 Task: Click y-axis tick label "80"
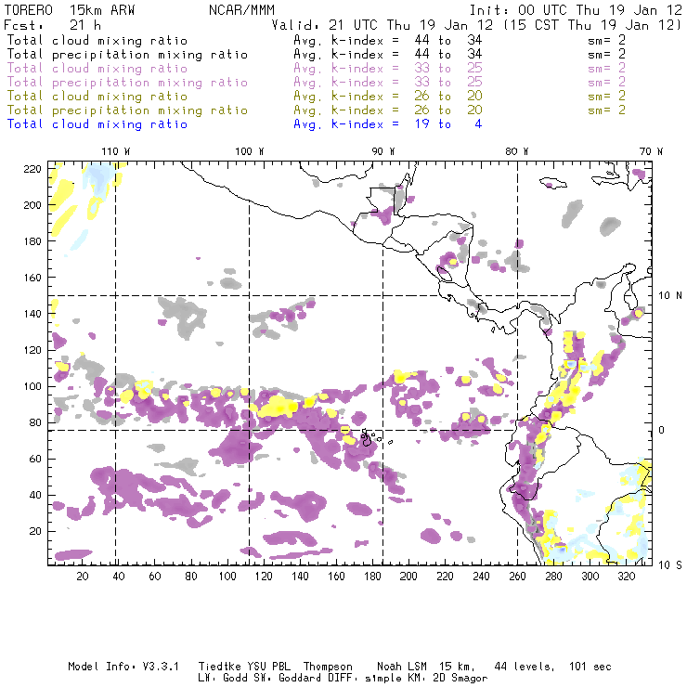[36, 422]
